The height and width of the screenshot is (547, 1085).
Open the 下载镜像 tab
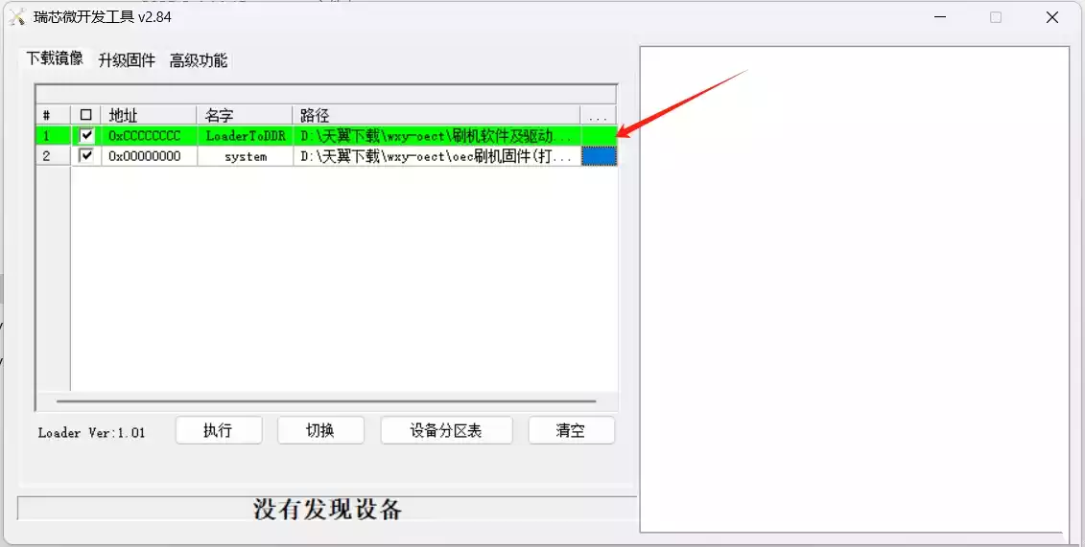pos(55,58)
